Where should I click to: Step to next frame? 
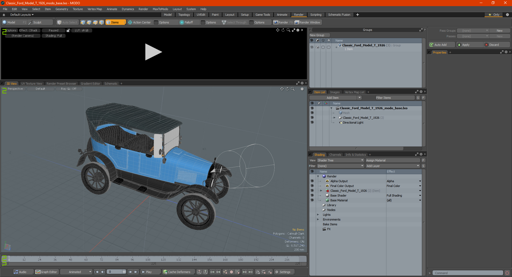point(130,272)
